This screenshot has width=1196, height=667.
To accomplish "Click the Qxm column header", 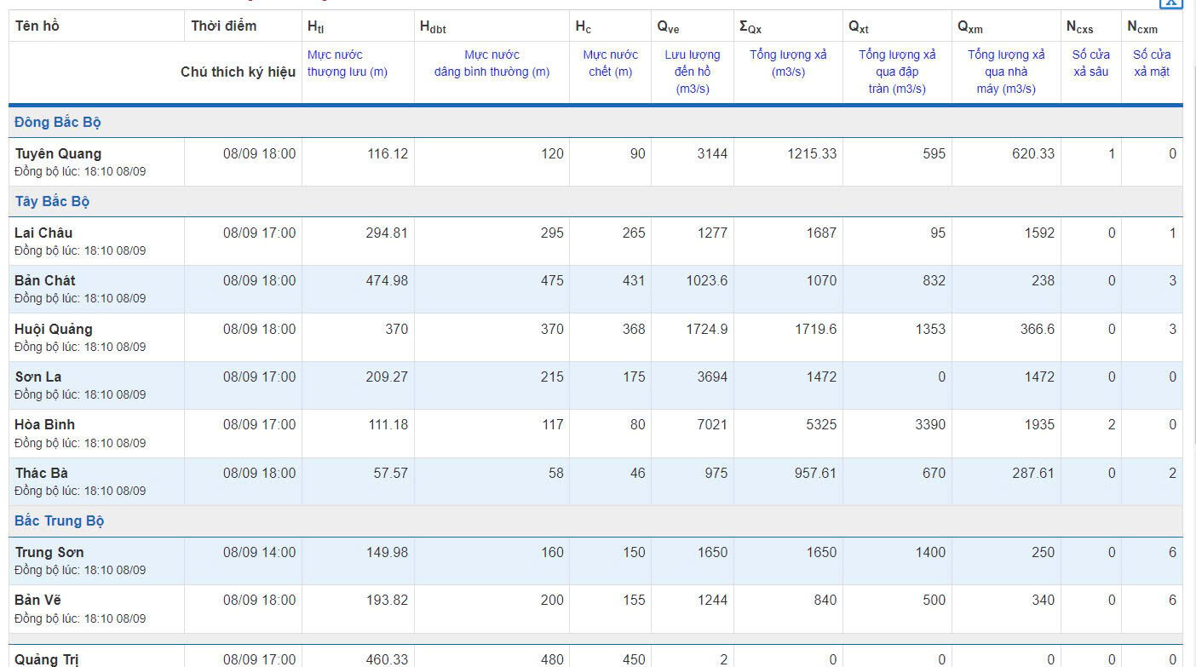I will pyautogui.click(x=970, y=27).
